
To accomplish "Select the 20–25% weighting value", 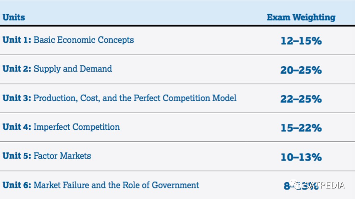I will 301,70.
